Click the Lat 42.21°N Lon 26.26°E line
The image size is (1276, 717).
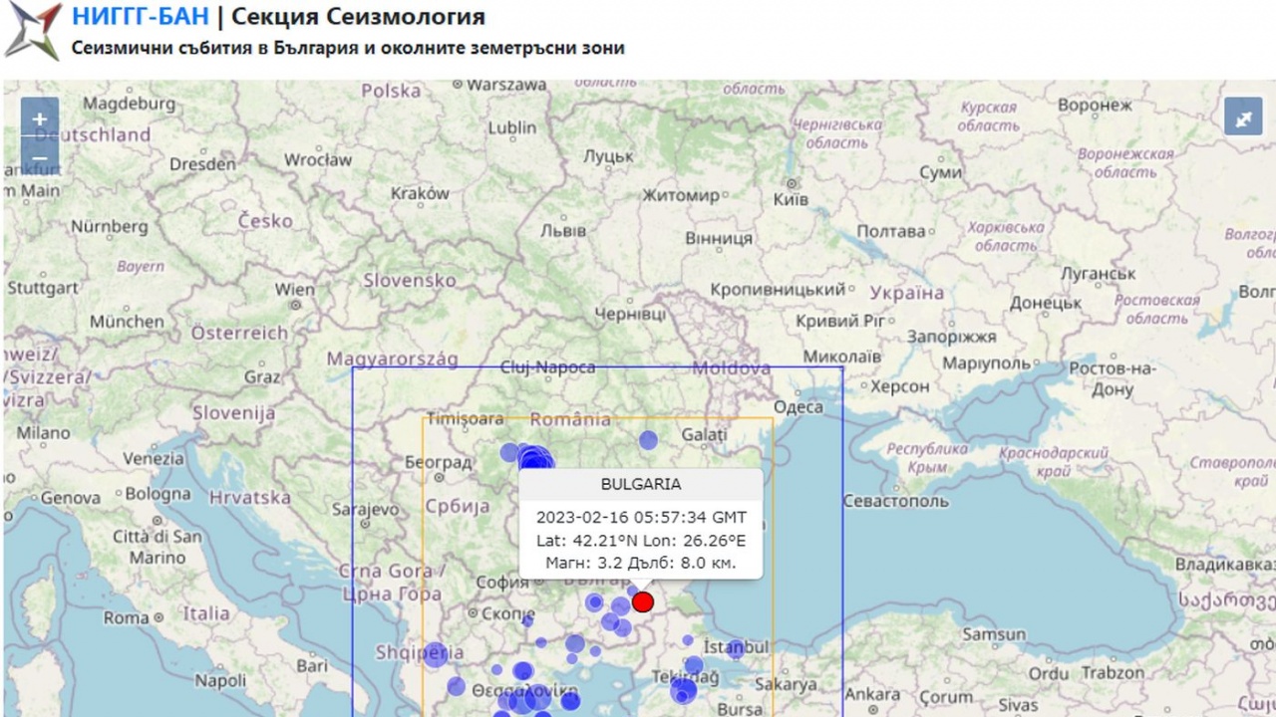click(641, 541)
